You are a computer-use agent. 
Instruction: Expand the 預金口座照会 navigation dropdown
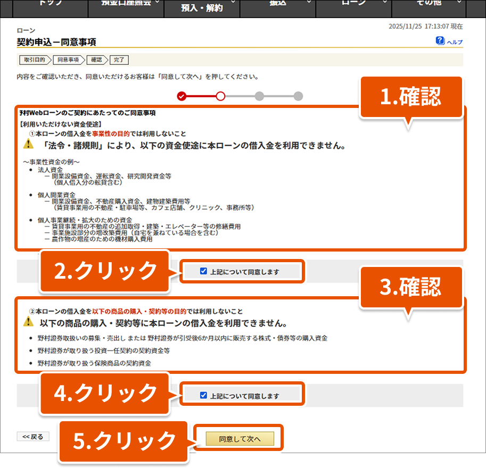point(126,4)
